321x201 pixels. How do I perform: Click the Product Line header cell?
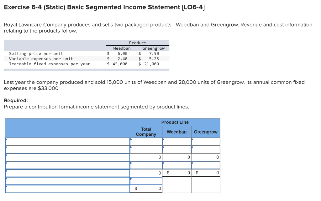[175, 122]
